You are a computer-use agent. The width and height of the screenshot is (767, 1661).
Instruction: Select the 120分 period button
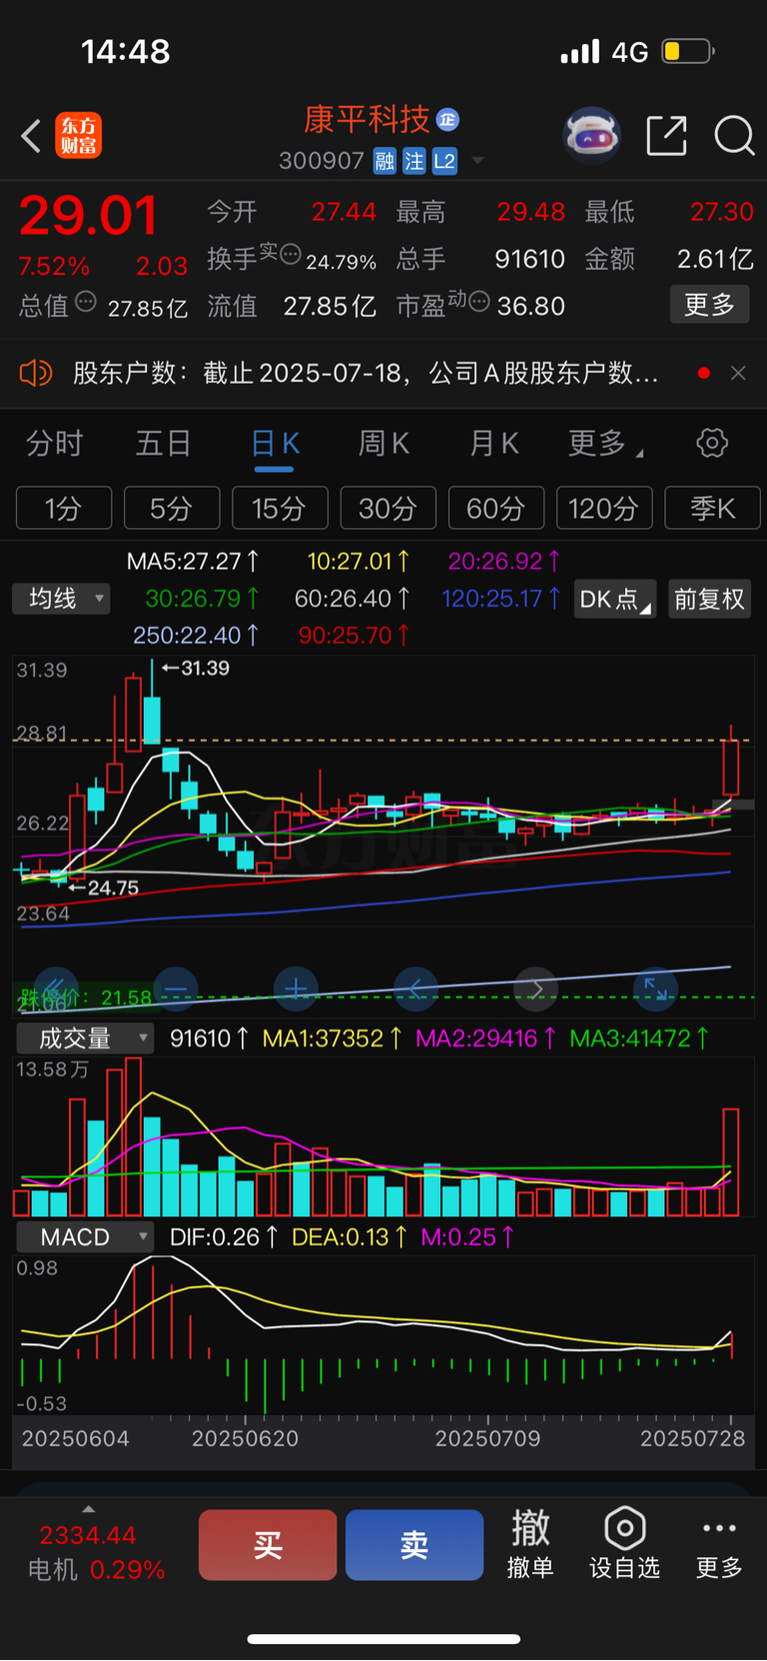point(604,508)
